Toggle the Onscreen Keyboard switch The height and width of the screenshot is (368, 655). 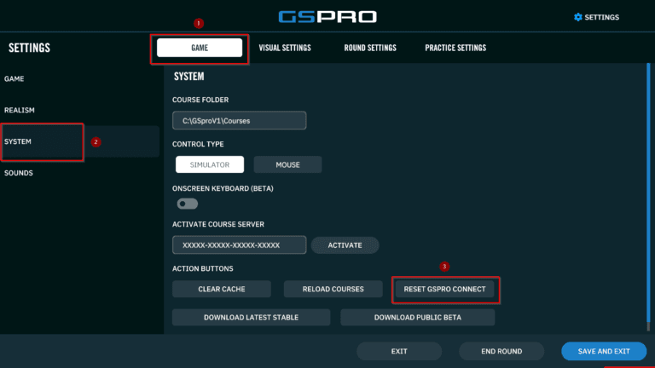[x=187, y=204]
